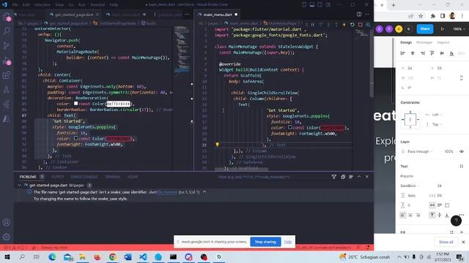Click Figma align top icon

pyautogui.click(x=432, y=53)
